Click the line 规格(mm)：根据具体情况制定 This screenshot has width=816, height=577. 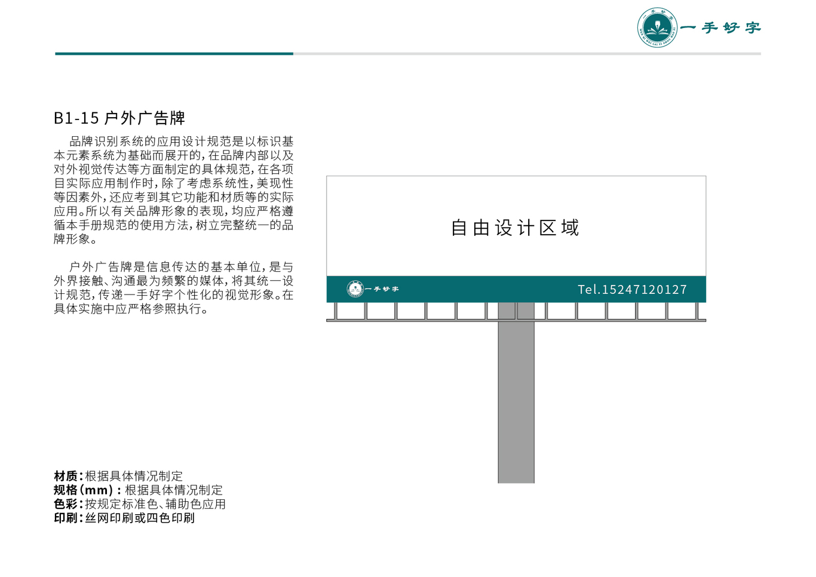click(x=139, y=490)
